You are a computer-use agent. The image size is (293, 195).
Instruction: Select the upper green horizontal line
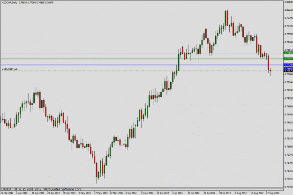pyautogui.click(x=142, y=53)
